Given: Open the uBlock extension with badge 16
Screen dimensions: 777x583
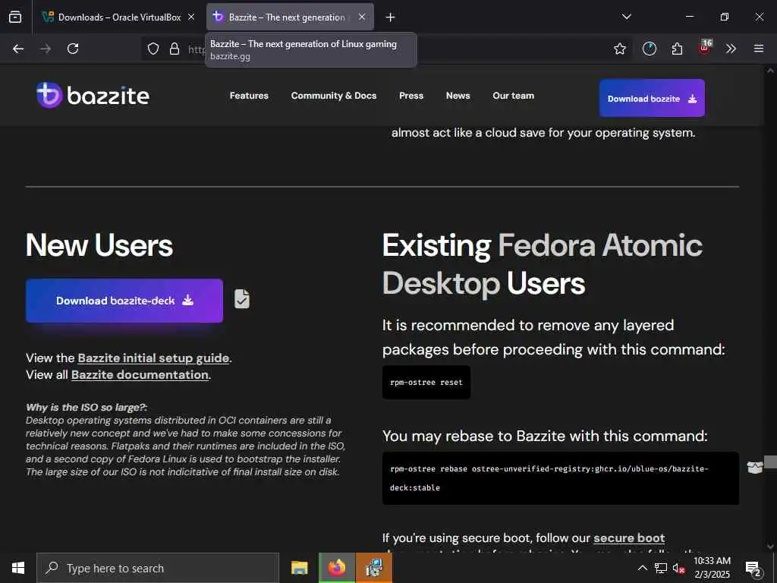Looking at the screenshot, I should point(705,47).
